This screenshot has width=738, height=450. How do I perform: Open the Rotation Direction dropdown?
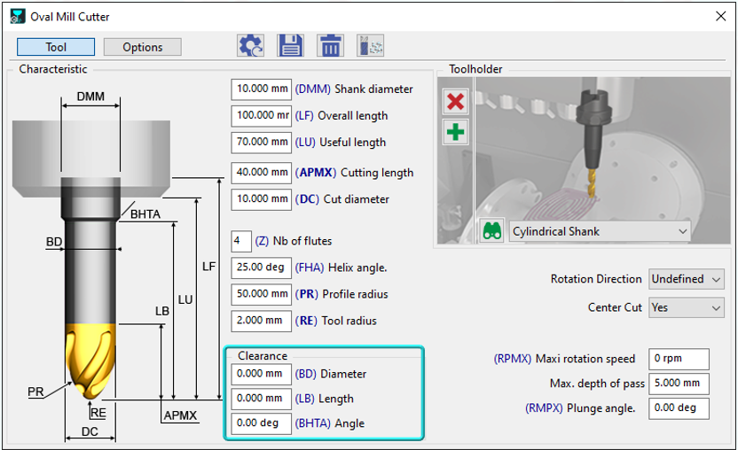[x=687, y=279]
